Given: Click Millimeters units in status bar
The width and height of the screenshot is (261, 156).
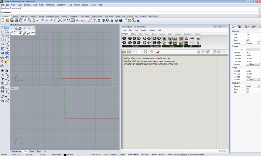Looking at the screenshot, I should pos(57,154).
